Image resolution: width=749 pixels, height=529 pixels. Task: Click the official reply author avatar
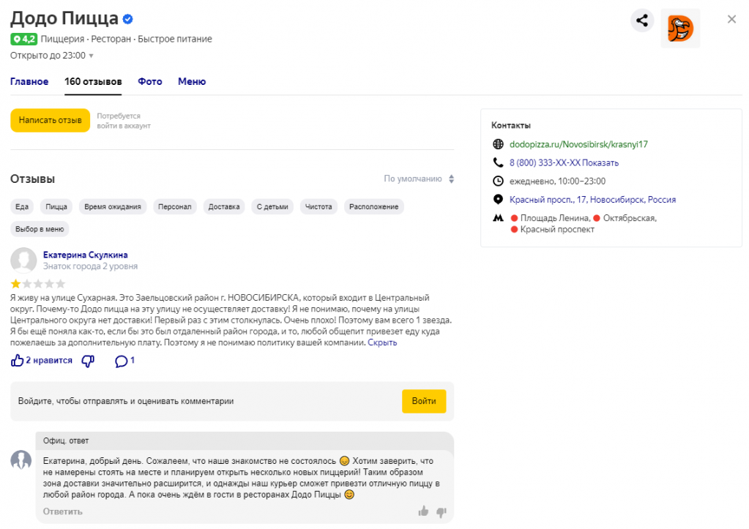pos(21,460)
